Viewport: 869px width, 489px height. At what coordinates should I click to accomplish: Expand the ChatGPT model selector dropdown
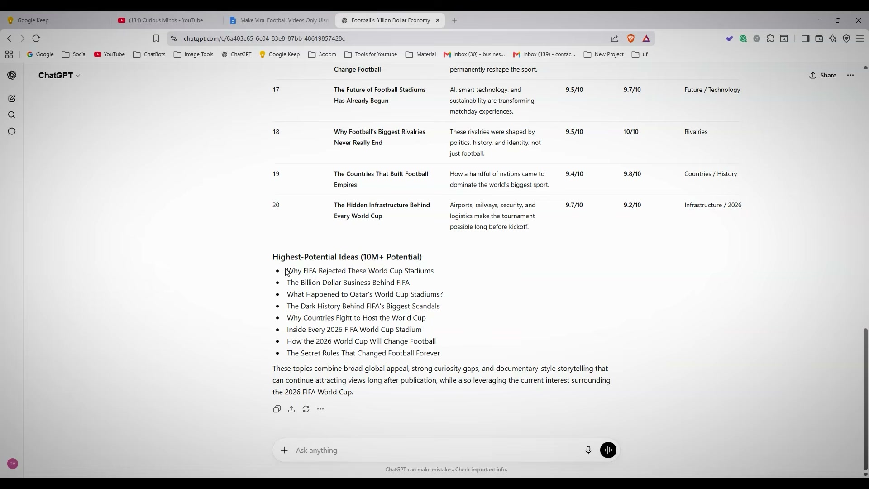(59, 75)
